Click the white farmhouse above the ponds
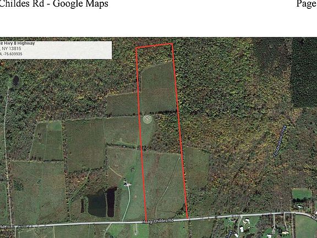This screenshot has width=317, height=238. pyautogui.click(x=127, y=184)
